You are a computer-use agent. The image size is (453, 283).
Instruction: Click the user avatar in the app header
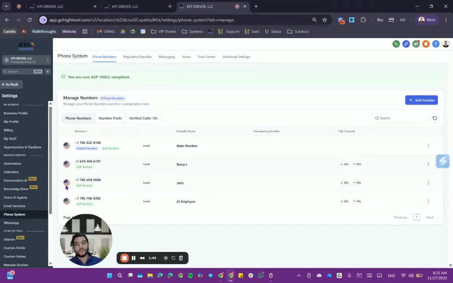click(446, 44)
